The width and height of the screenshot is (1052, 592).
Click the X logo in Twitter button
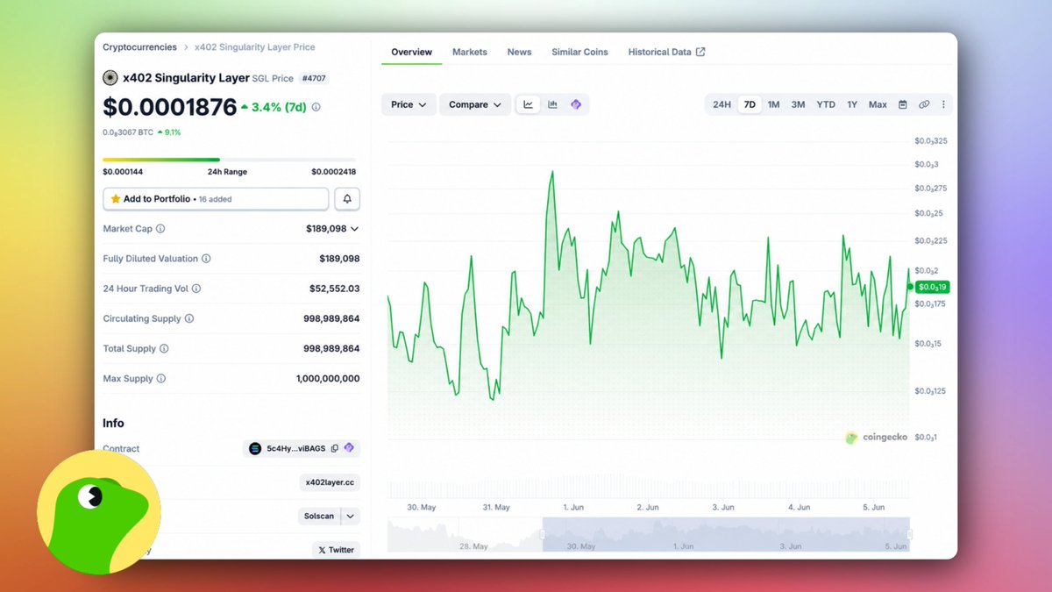click(x=322, y=550)
